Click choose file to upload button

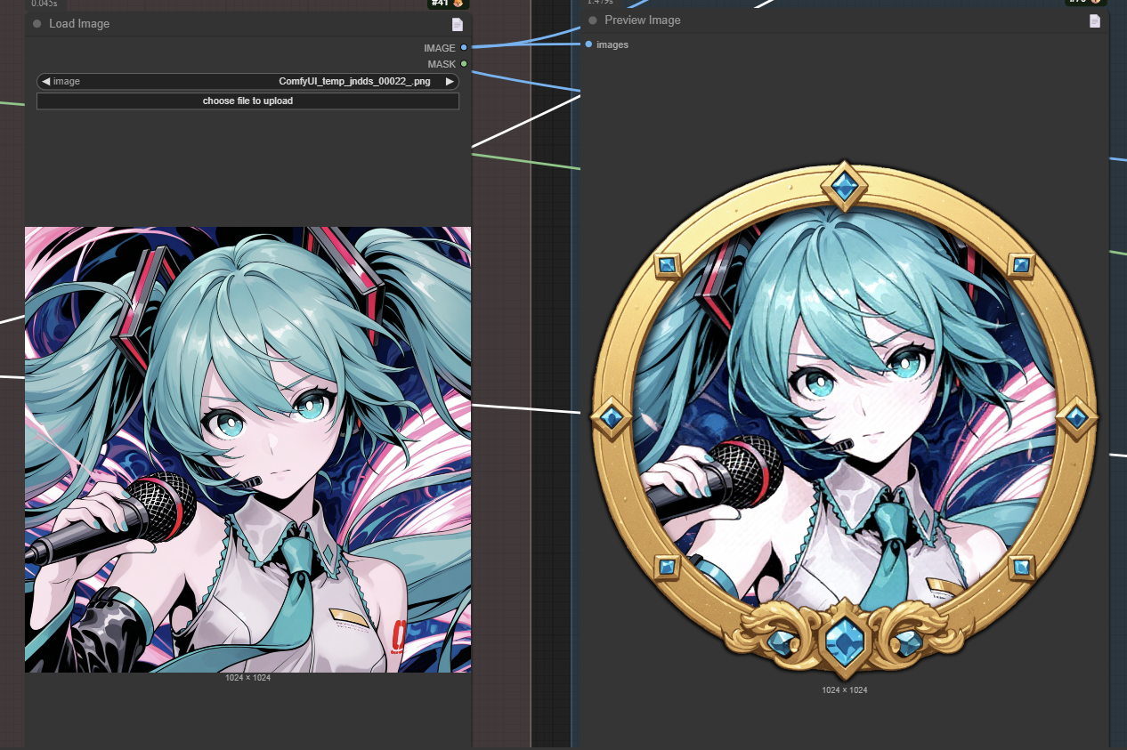coord(247,101)
